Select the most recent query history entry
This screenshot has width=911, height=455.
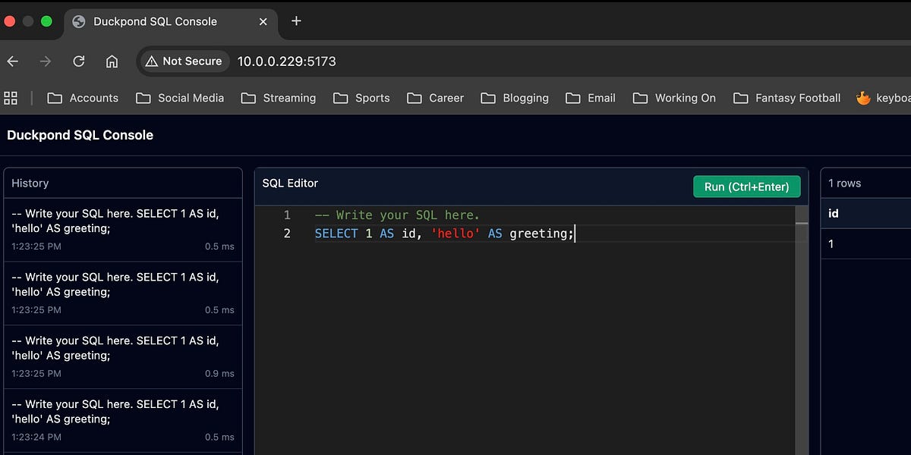[x=123, y=227]
